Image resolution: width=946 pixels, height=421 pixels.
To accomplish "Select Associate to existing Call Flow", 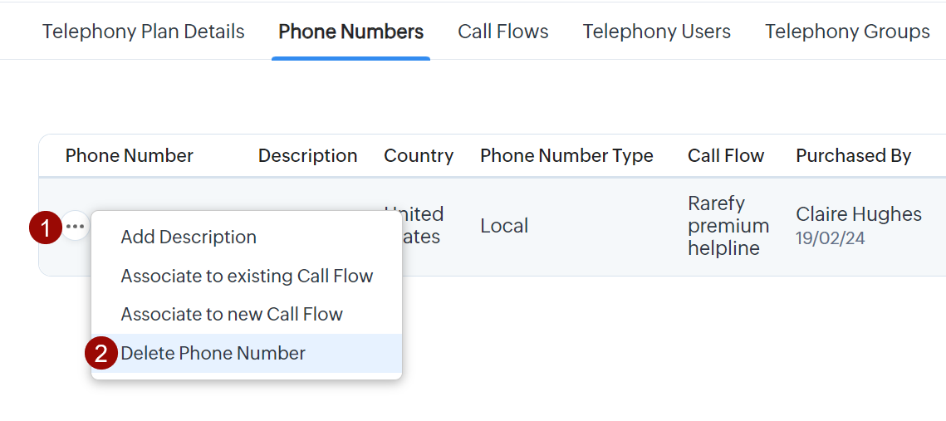I will [x=247, y=276].
